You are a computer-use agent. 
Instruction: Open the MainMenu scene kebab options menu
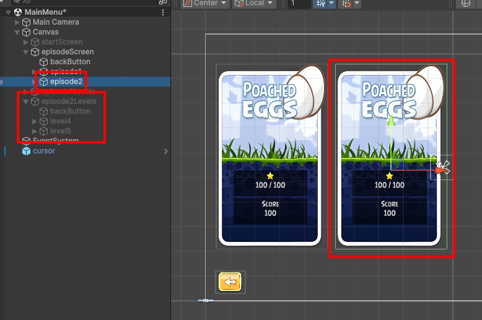(x=162, y=12)
